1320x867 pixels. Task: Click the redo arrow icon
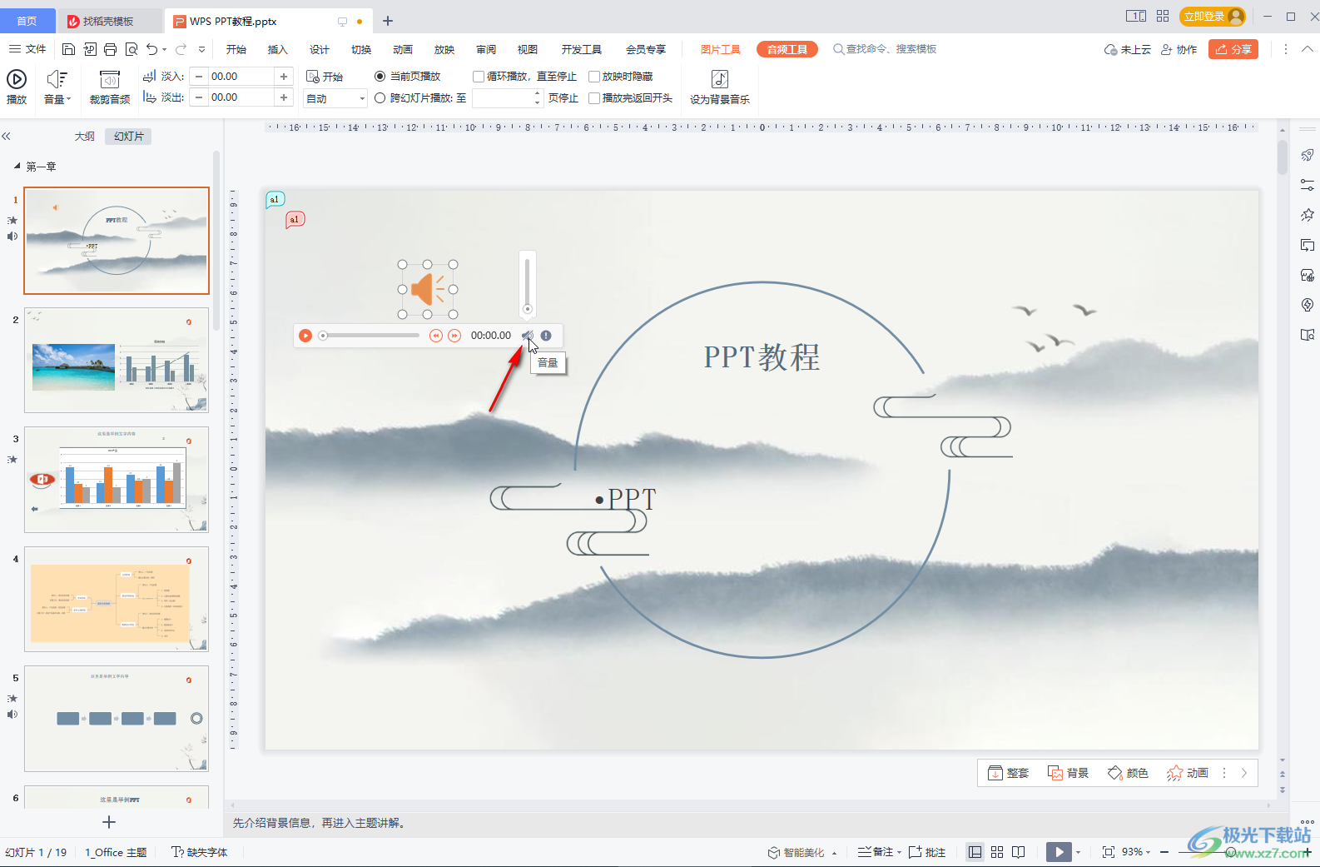tap(181, 49)
